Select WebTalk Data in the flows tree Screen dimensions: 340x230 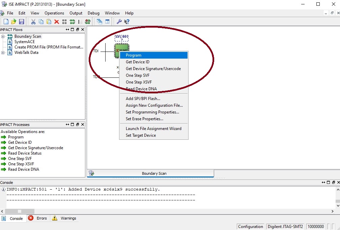26,53
